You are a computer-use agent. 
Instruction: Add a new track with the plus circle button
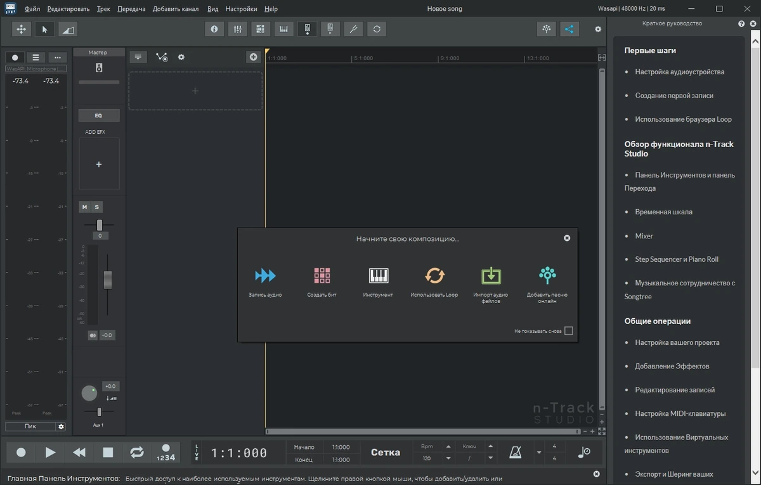(254, 57)
